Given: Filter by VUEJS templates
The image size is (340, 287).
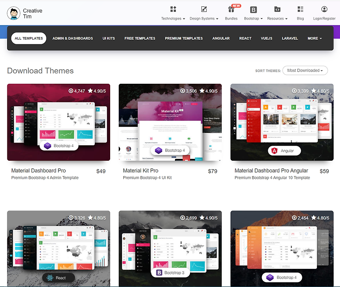Looking at the screenshot, I should [267, 38].
